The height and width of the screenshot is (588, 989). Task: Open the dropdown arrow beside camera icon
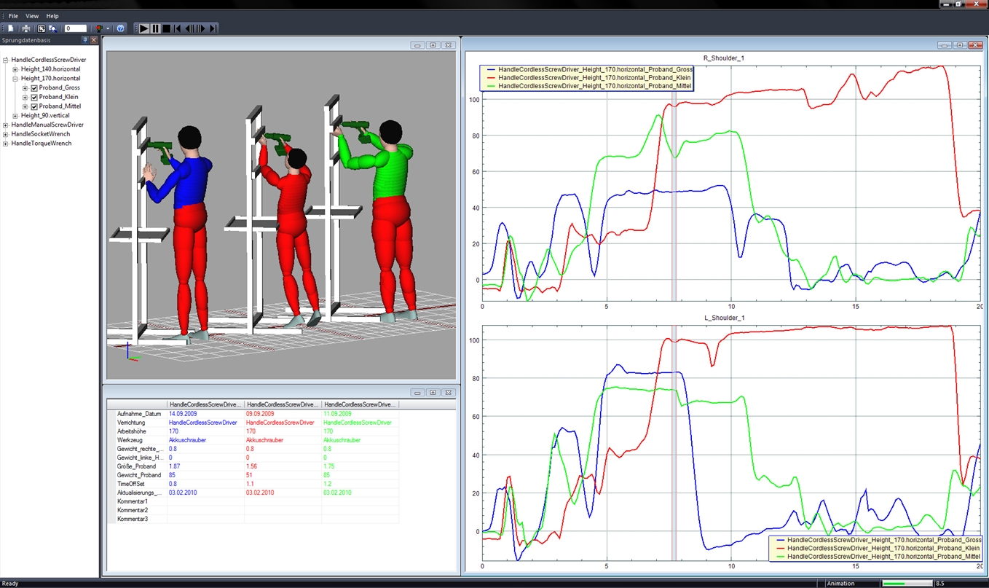108,28
